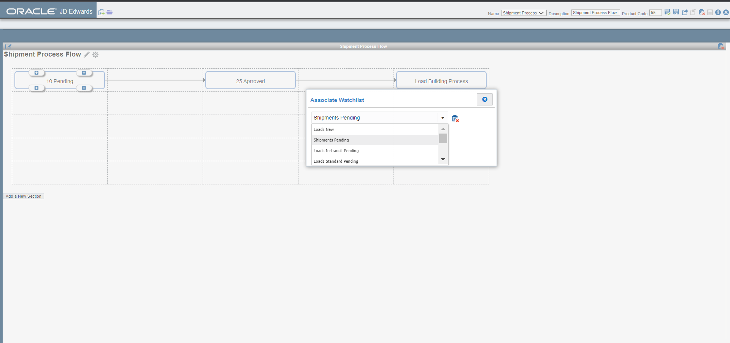
Task: Click the top-right plus on 10 Pending
Action: pos(84,73)
